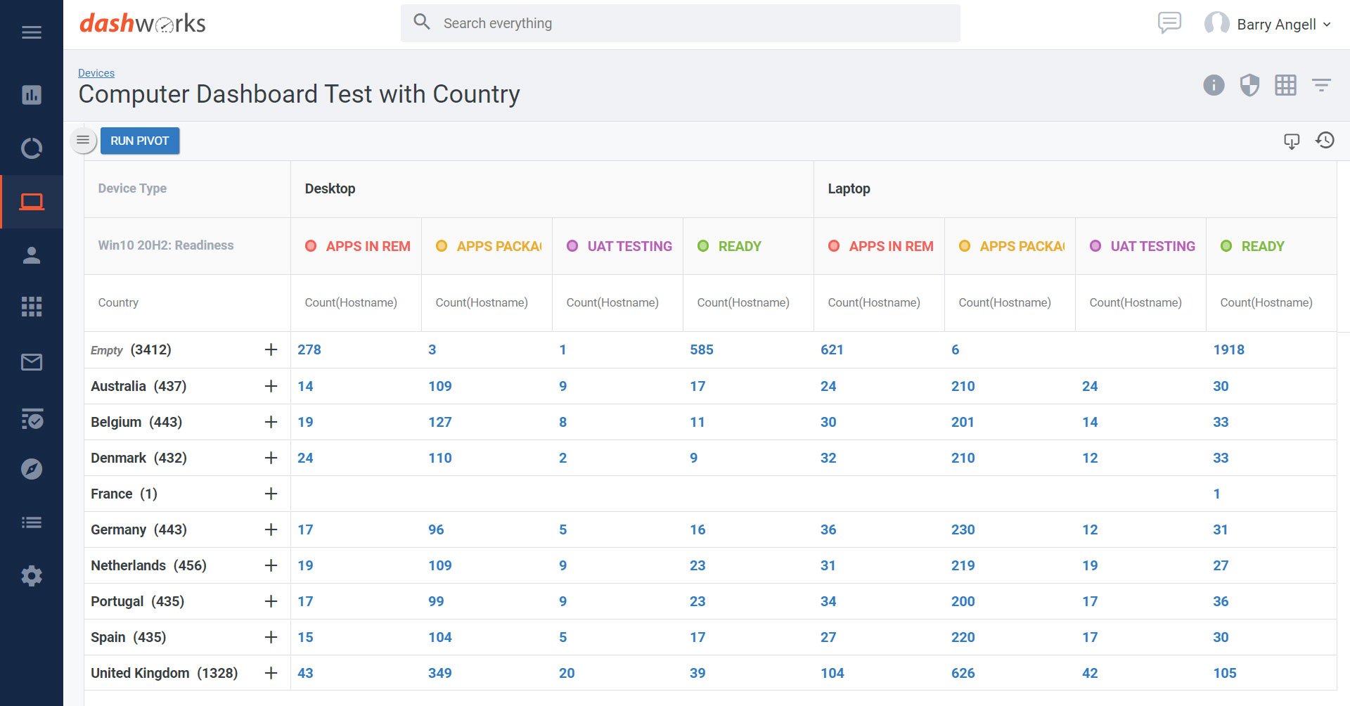Click the history clock icon

point(1325,141)
